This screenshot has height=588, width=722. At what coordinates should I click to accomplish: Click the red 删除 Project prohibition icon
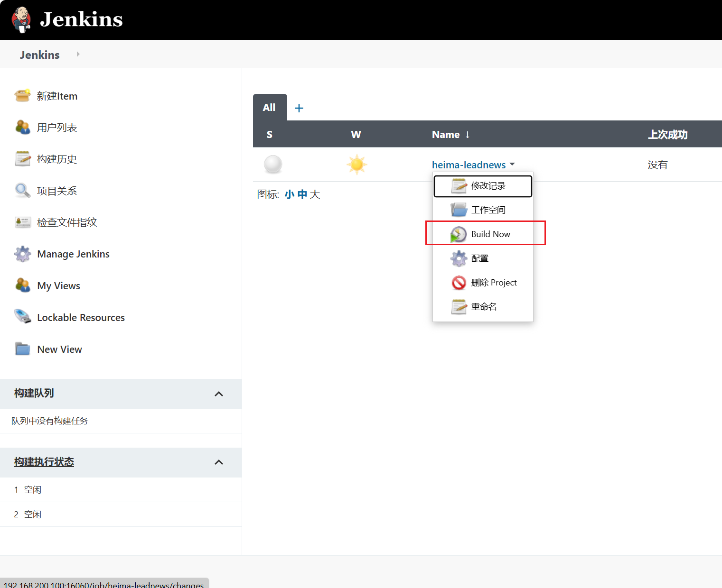point(459,283)
